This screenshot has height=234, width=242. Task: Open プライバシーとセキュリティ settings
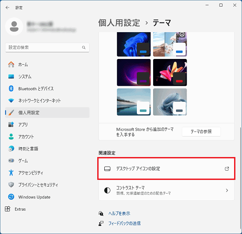[x=48, y=185]
